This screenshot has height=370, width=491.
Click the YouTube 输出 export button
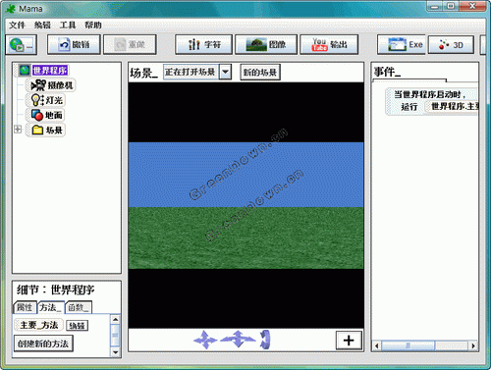[x=329, y=44]
